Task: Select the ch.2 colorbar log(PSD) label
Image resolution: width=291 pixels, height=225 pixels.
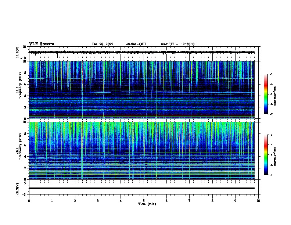Action: (275, 157)
